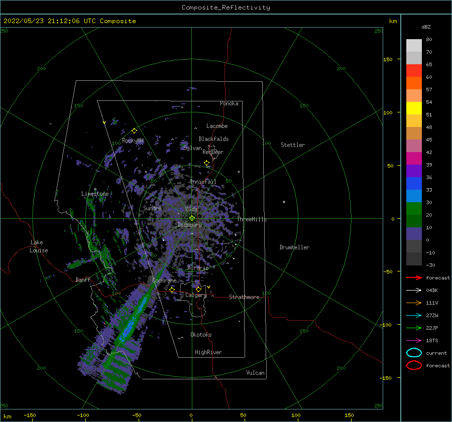Click the Strathmore city label

tap(244, 297)
